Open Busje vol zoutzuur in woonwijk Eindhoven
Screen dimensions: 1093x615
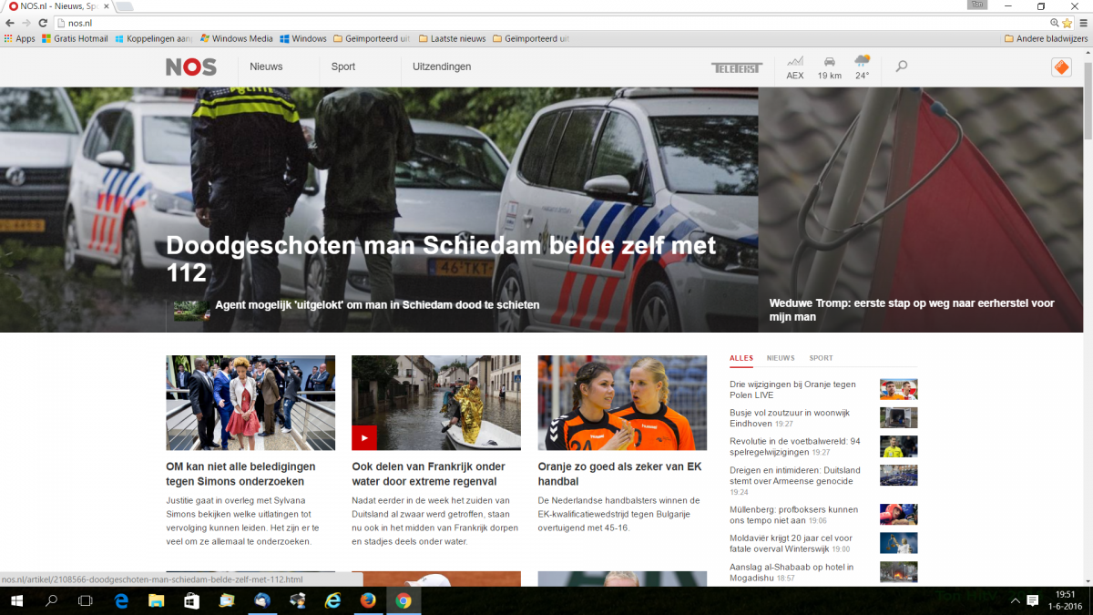(790, 418)
